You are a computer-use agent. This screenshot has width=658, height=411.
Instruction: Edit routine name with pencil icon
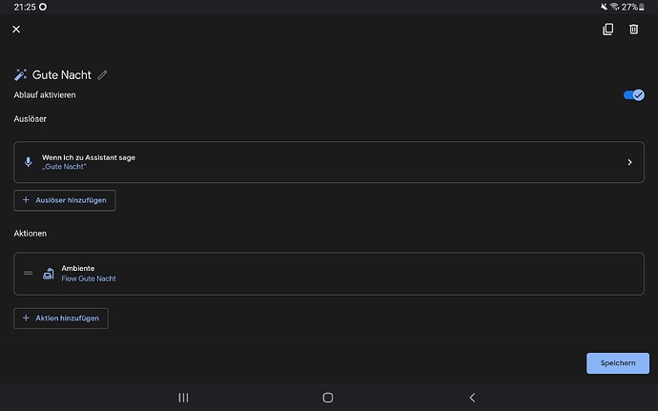[x=103, y=74]
